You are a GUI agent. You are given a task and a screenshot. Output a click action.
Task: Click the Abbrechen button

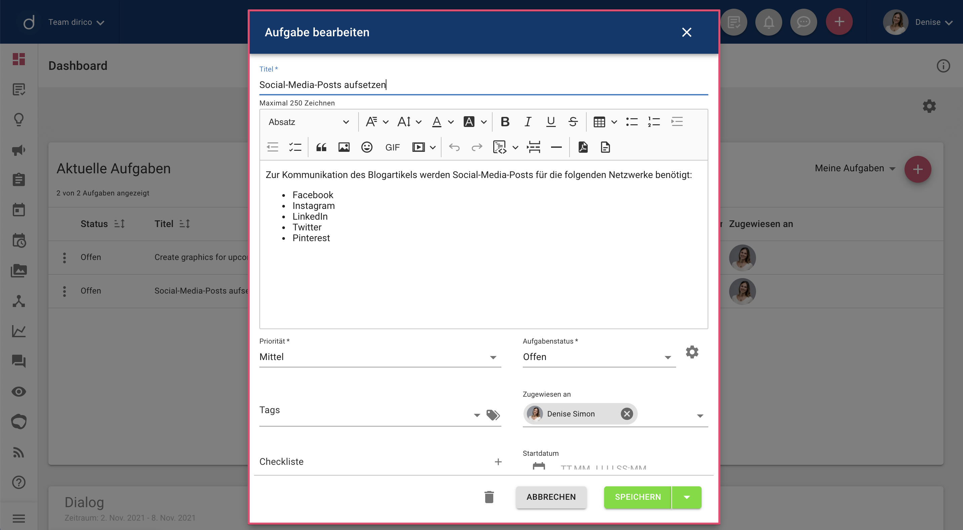(551, 497)
